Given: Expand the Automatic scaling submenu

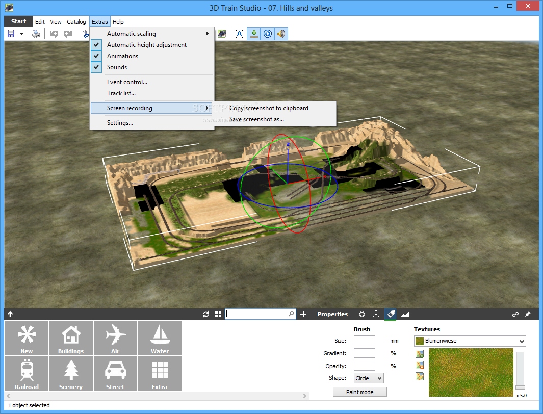Looking at the screenshot, I should 152,34.
